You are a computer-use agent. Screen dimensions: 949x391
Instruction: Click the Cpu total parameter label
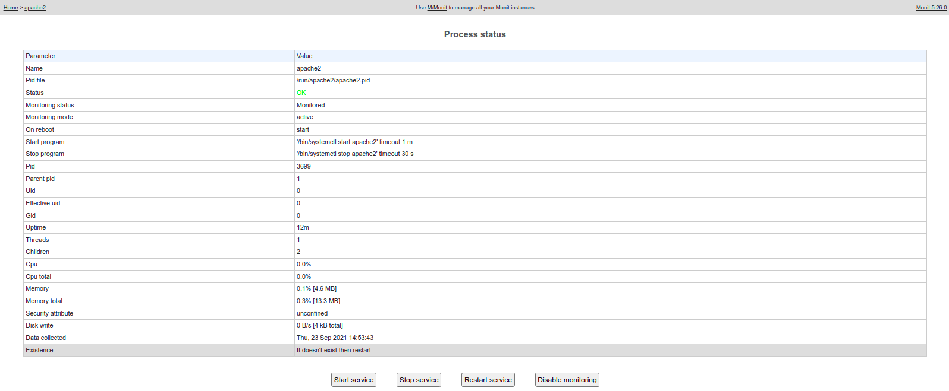point(38,276)
